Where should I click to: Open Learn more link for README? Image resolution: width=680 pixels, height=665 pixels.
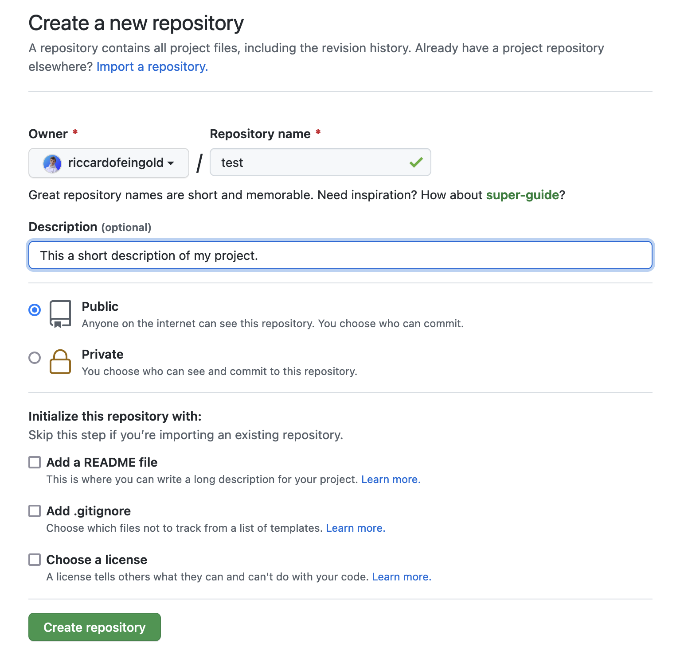391,479
